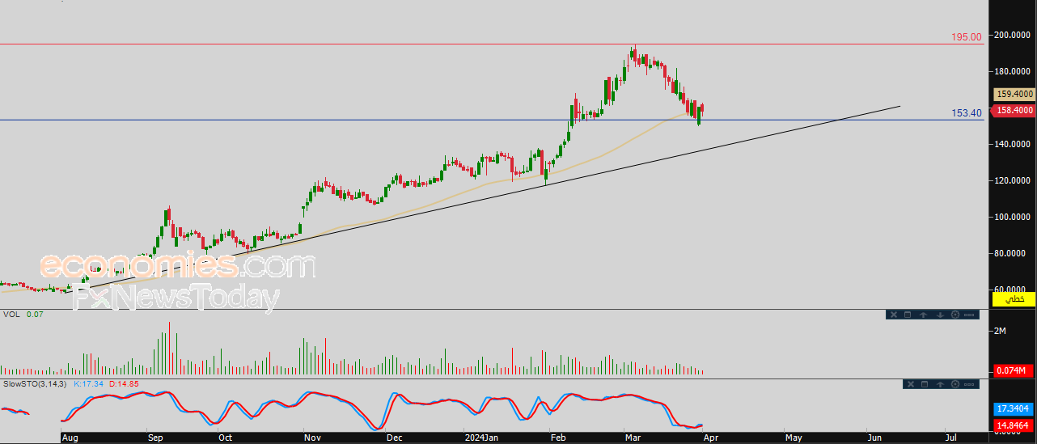Click the Oct label on time axis
This screenshot has height=444, width=1037.
pos(226,438)
